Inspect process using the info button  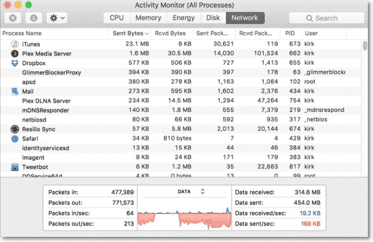(34, 18)
